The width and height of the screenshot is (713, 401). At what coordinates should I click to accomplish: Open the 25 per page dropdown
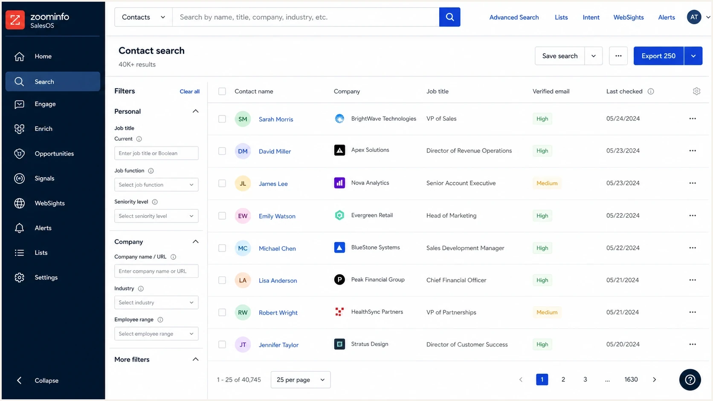point(301,380)
